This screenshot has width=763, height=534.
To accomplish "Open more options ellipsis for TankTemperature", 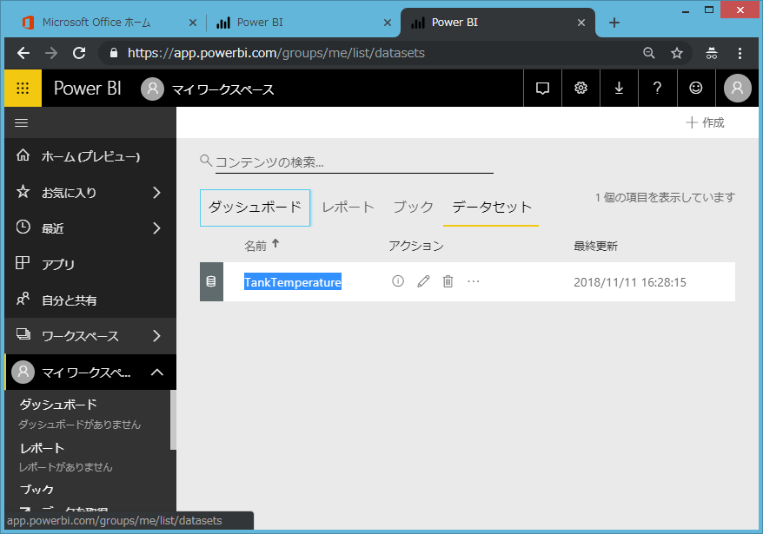I will [473, 281].
